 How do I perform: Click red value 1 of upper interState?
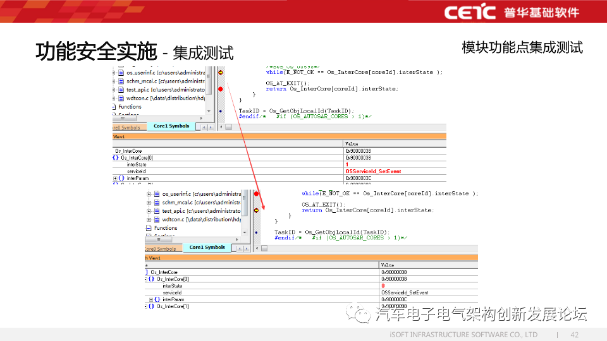point(347,165)
